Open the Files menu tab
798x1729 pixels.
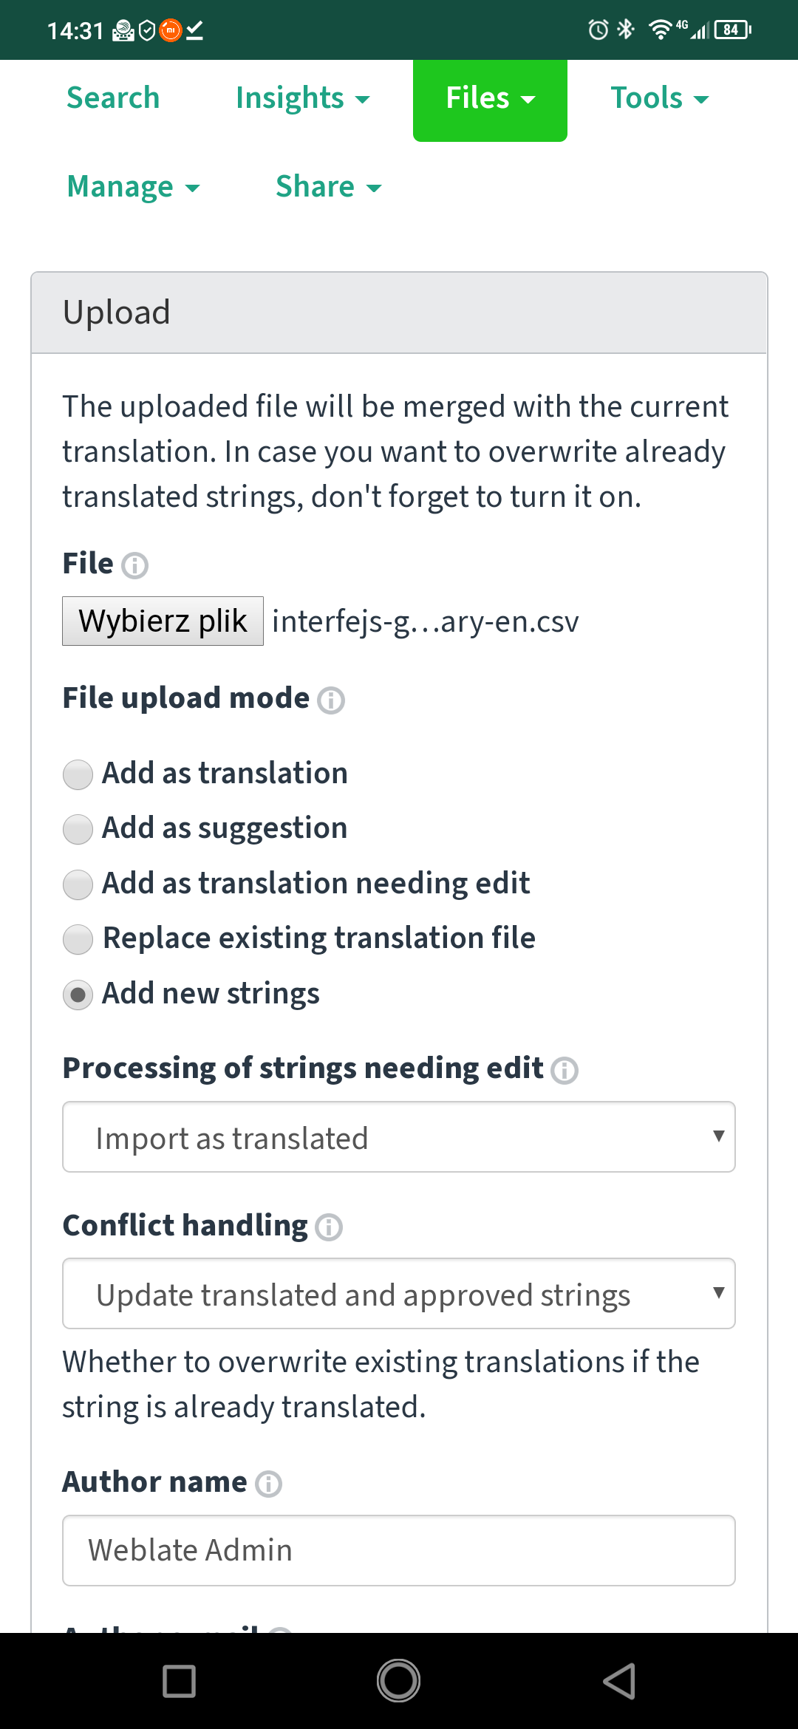490,98
